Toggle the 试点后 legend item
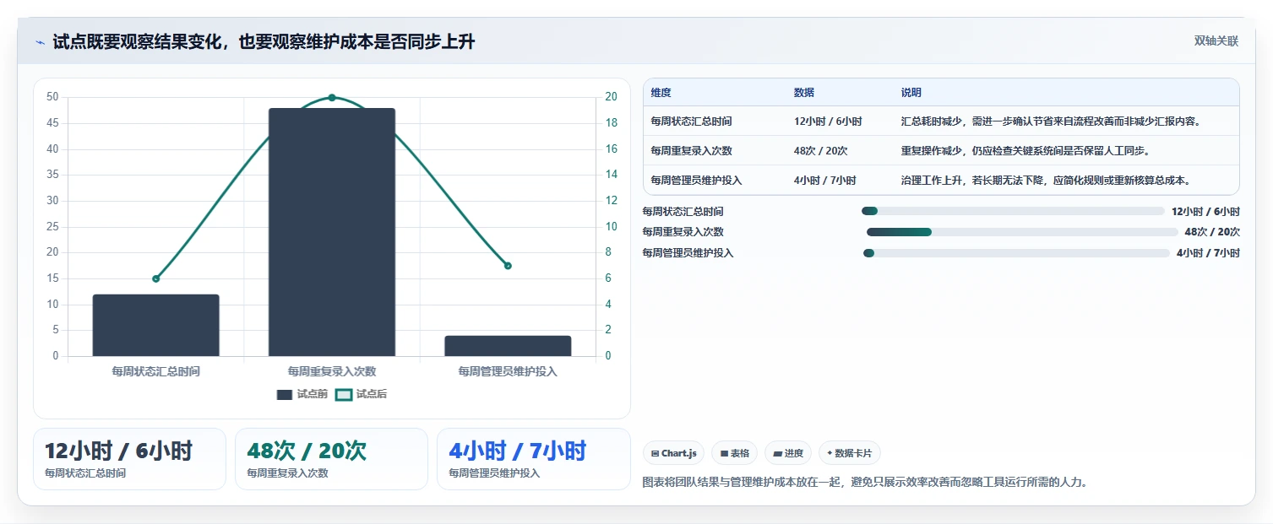The width and height of the screenshot is (1273, 524). 361,394
